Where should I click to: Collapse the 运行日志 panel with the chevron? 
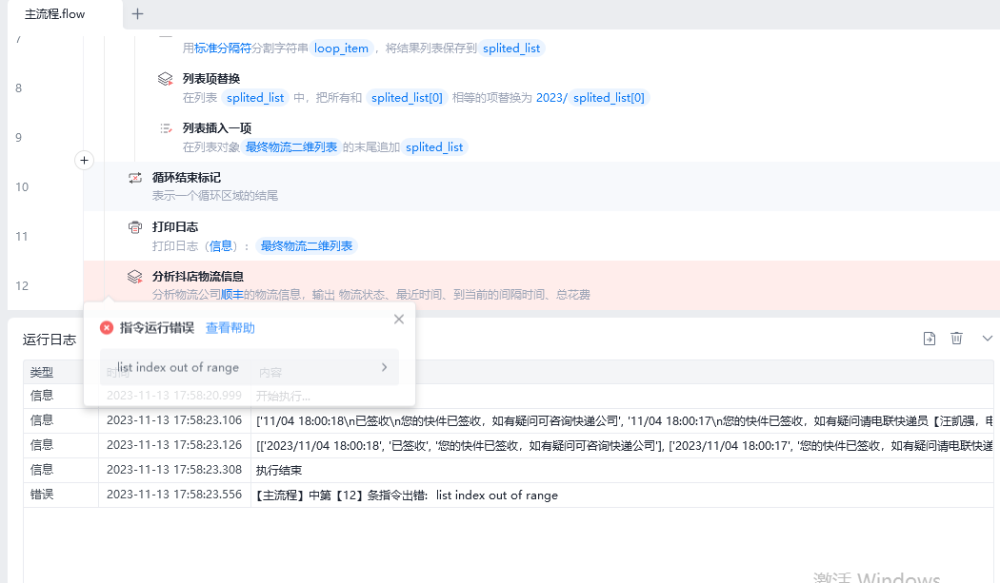coord(987,339)
